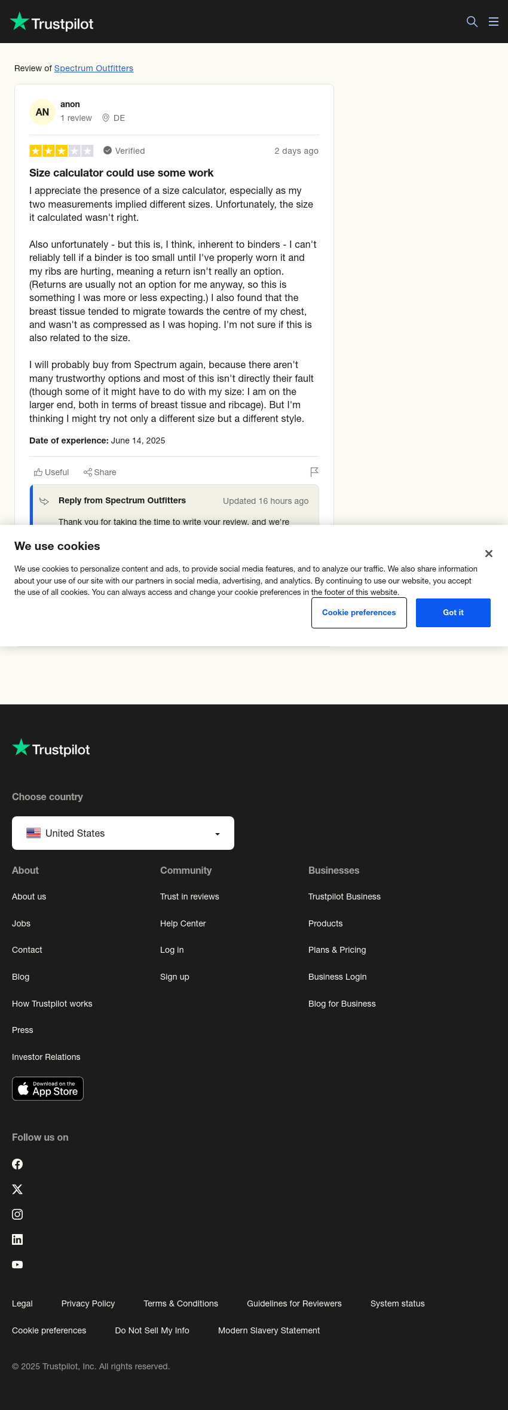Open Trust in reviews link
The image size is (508, 1410).
tap(189, 897)
